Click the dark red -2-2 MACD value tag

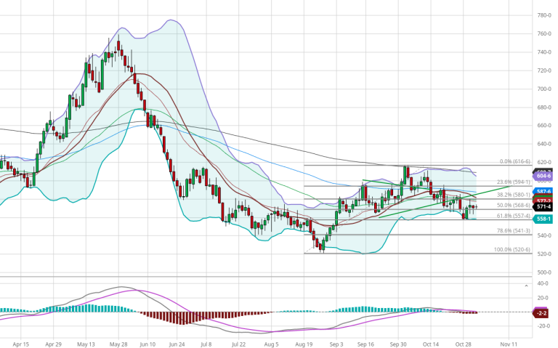click(542, 312)
